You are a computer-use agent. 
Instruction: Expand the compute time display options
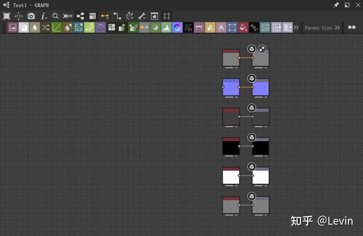click(129, 16)
